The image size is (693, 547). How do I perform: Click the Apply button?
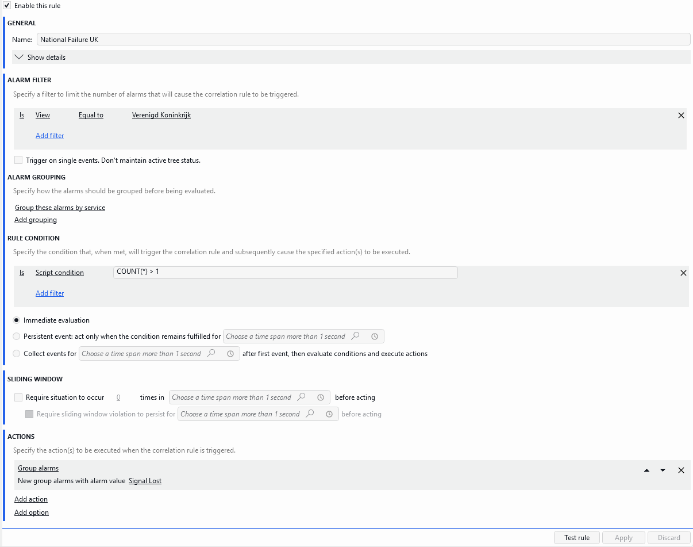pyautogui.click(x=623, y=538)
